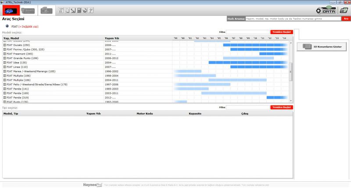This screenshot has width=351, height=188.
Task: Click the 'Model, Tip' column header
Action: [11, 114]
